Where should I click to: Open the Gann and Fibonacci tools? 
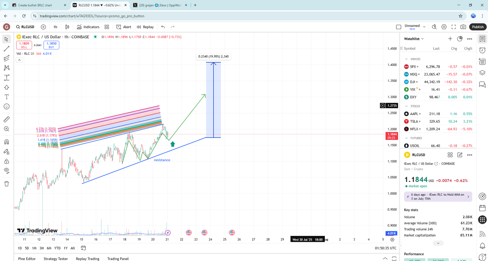(7, 58)
